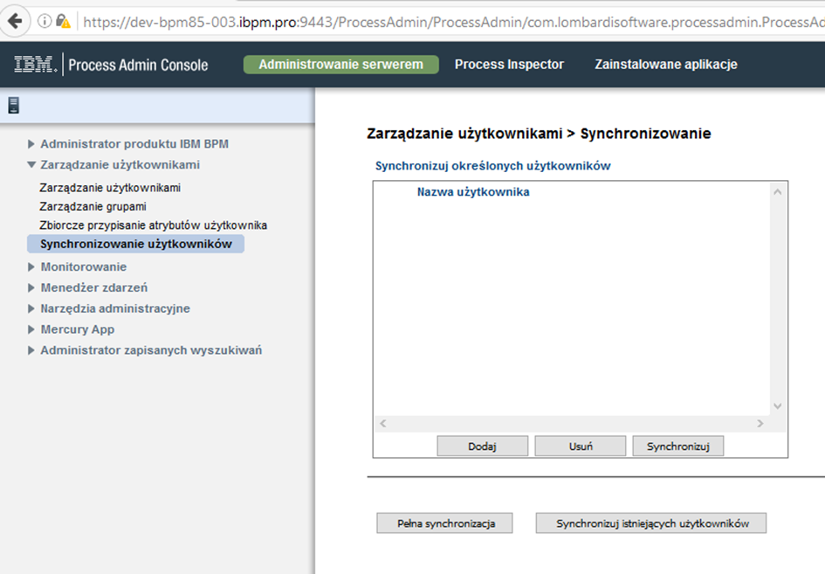Open the site information icon in address bar
The height and width of the screenshot is (574, 825).
pos(45,21)
